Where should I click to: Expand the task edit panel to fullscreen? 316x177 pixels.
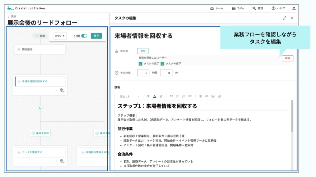point(284,18)
